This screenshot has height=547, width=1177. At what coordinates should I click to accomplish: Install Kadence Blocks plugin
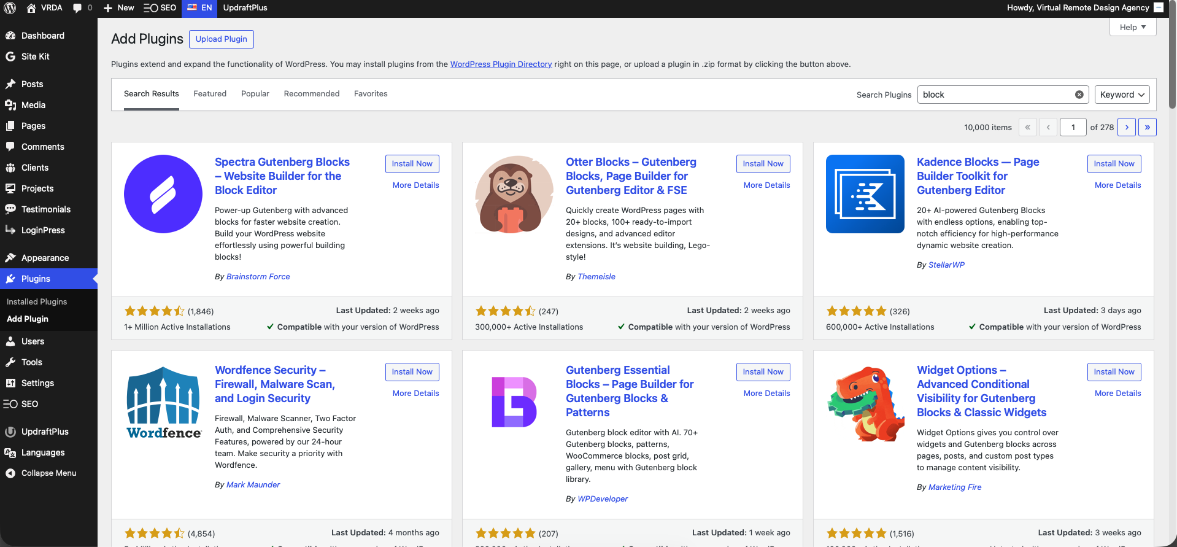point(1114,164)
